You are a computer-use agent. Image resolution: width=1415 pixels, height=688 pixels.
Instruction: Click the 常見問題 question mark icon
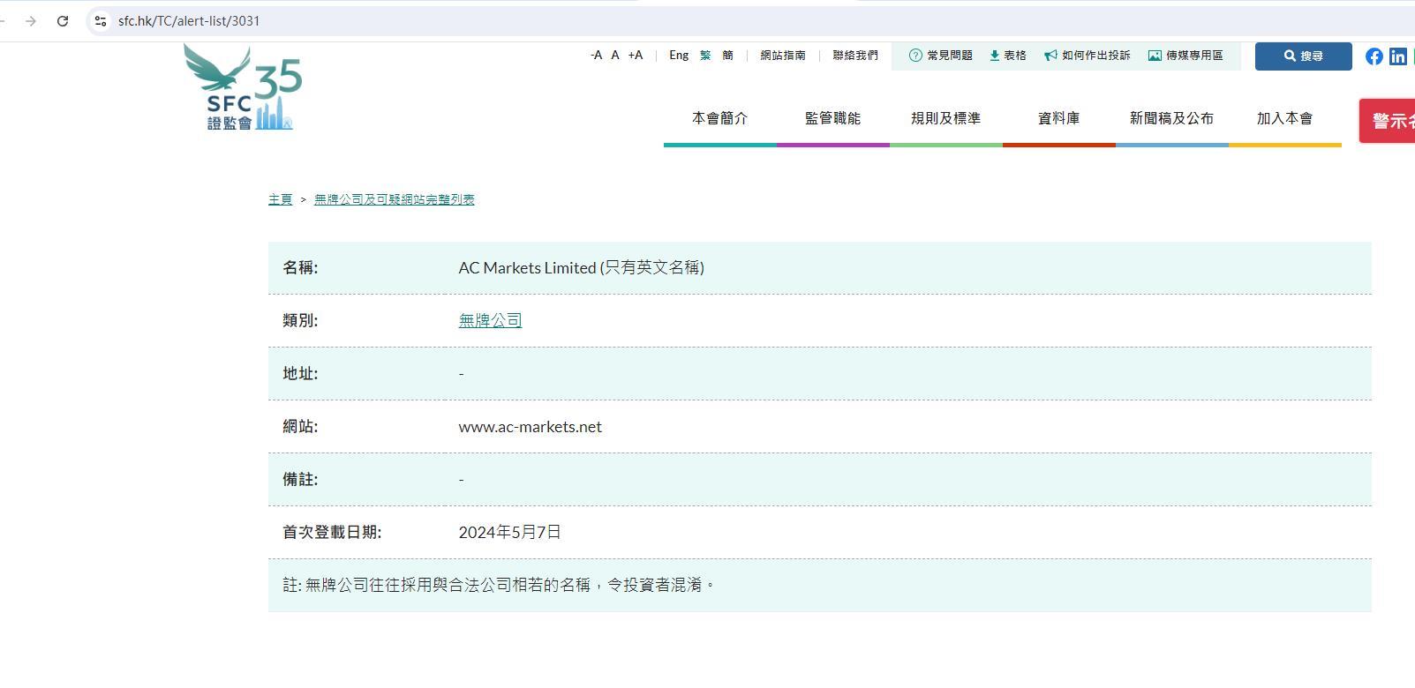pos(915,56)
